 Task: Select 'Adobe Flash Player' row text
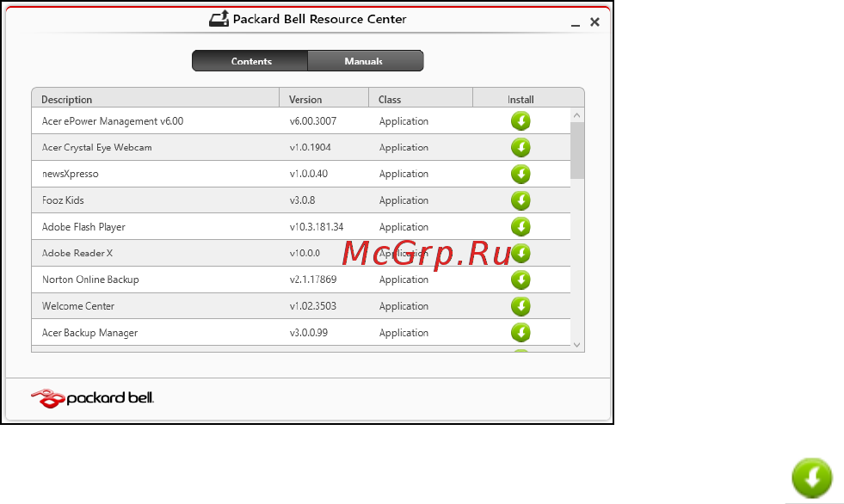coord(83,227)
